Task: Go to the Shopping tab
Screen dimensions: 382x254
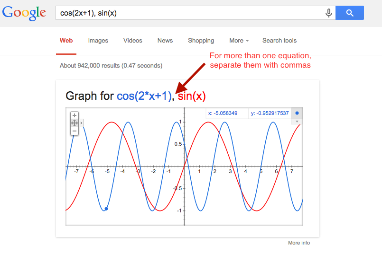Action: [x=201, y=41]
